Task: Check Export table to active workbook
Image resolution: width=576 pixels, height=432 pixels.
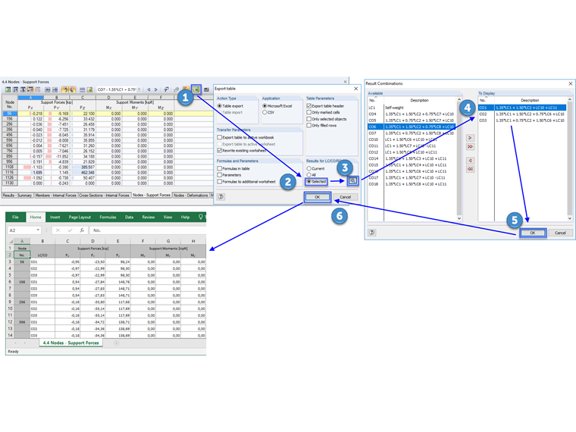Action: pos(220,137)
